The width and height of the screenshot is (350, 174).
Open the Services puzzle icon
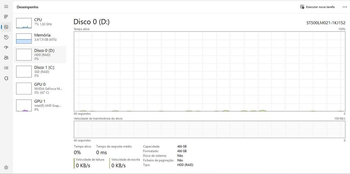pos(6,78)
